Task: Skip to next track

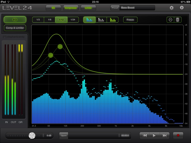Action: [x=165, y=135]
